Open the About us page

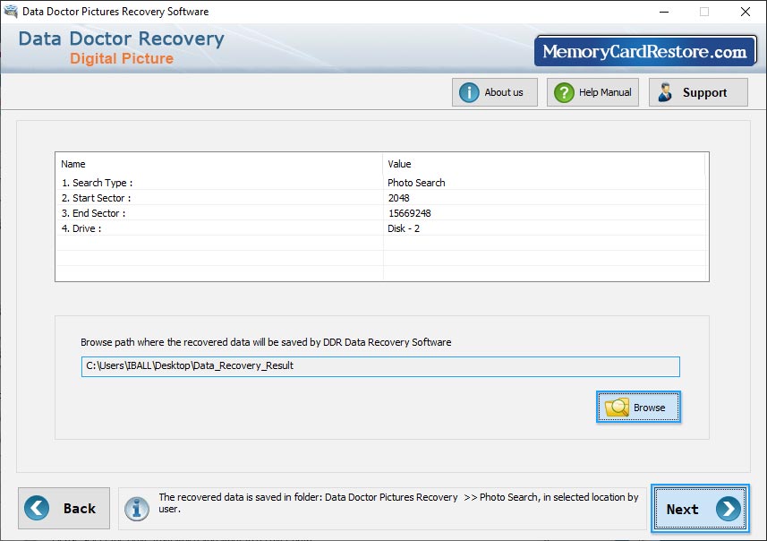tap(495, 92)
